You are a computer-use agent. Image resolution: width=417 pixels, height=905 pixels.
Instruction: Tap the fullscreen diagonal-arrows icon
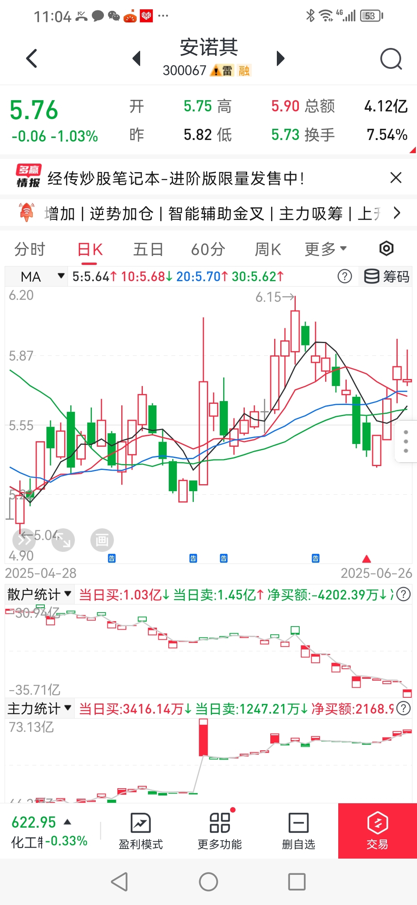tap(63, 540)
